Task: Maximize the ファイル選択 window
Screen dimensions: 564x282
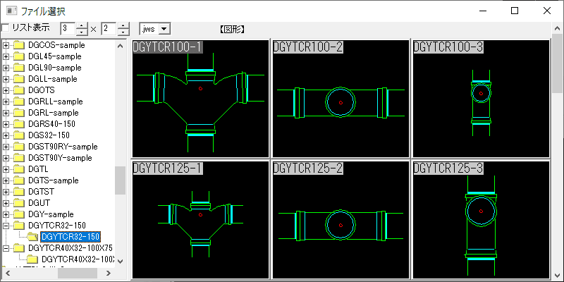Action: [x=515, y=11]
